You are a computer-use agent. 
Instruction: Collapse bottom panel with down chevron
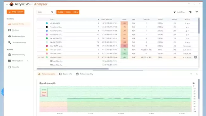(191, 74)
